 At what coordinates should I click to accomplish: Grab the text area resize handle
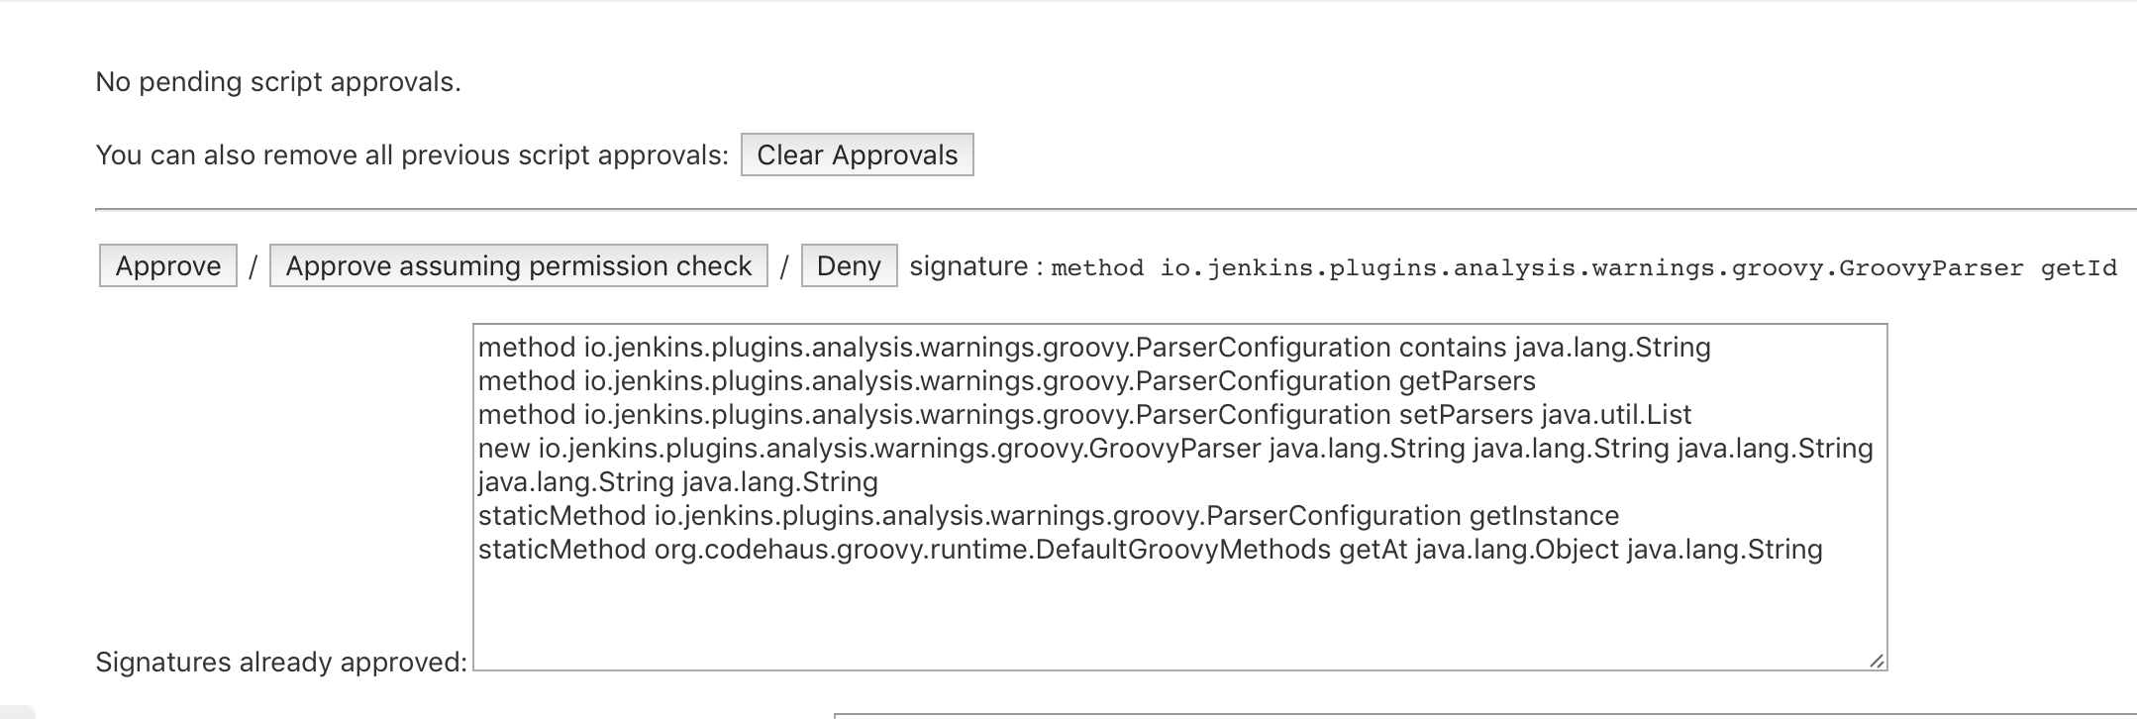pyautogui.click(x=1877, y=660)
